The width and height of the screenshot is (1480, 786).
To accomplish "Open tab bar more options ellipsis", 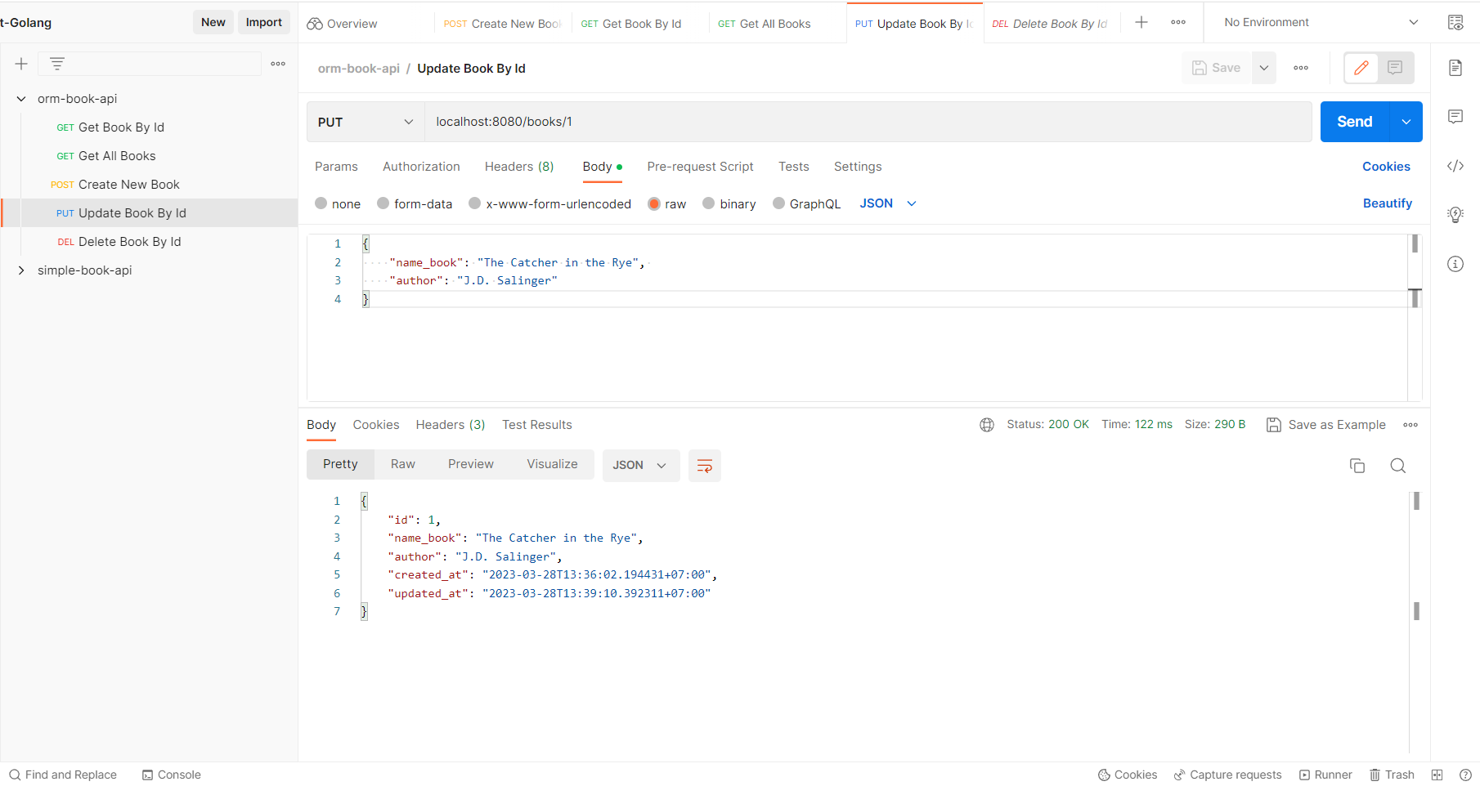I will coord(1178,22).
